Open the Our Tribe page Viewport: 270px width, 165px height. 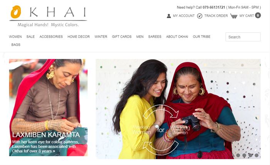(x=202, y=37)
